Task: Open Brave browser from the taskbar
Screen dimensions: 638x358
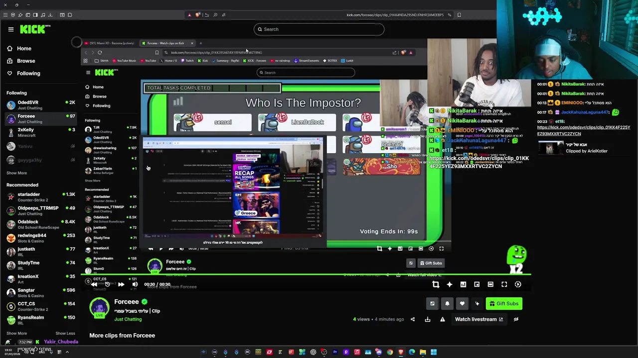Action: click(x=401, y=352)
